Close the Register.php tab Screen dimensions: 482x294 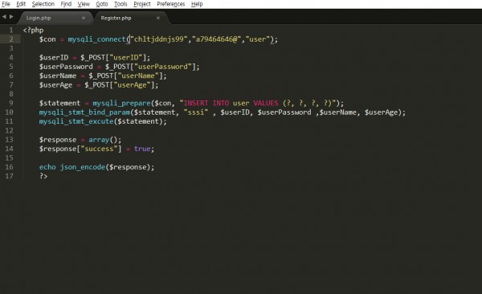click(158, 18)
